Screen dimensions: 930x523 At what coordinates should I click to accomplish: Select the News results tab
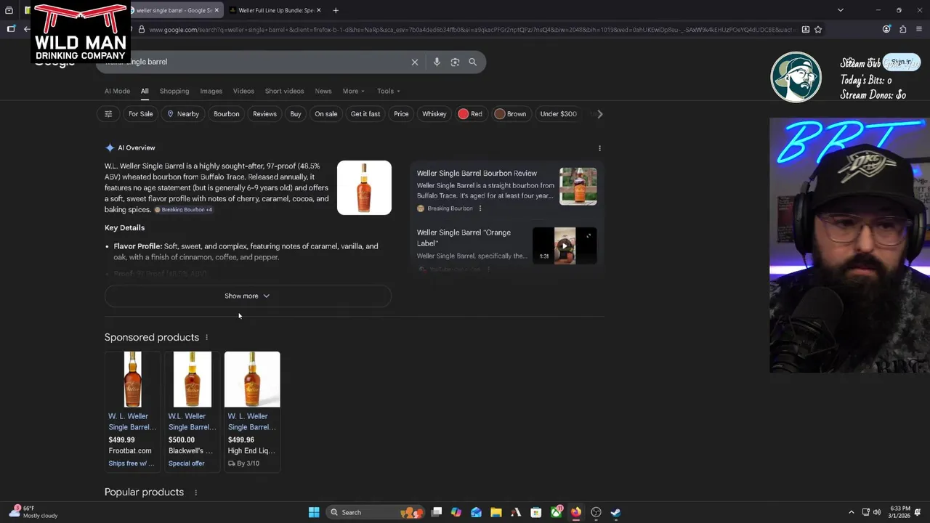pyautogui.click(x=323, y=92)
